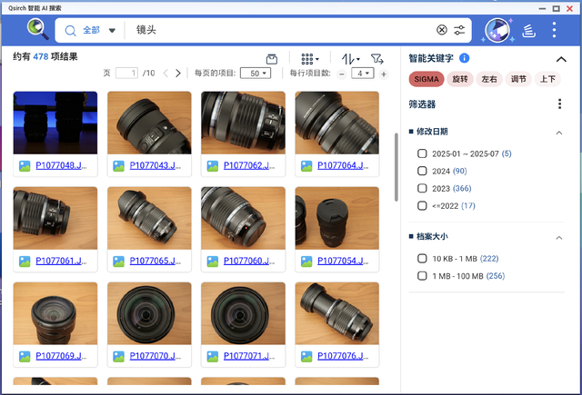The image size is (582, 395).
Task: Open advanced search filter sliders icon
Action: pos(460,30)
